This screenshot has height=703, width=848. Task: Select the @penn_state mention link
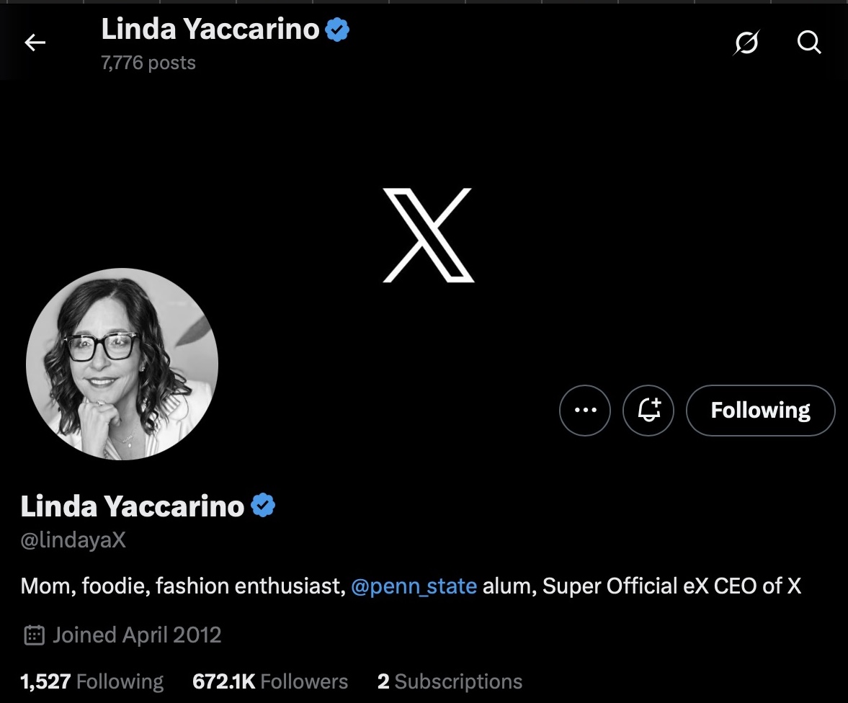point(414,586)
